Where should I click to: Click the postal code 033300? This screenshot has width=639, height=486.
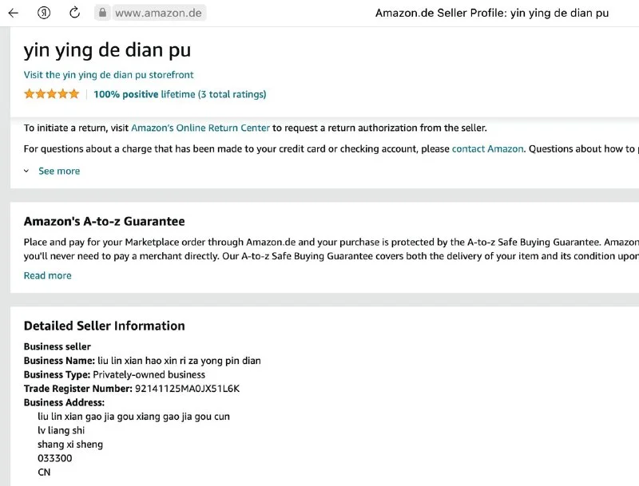click(54, 458)
